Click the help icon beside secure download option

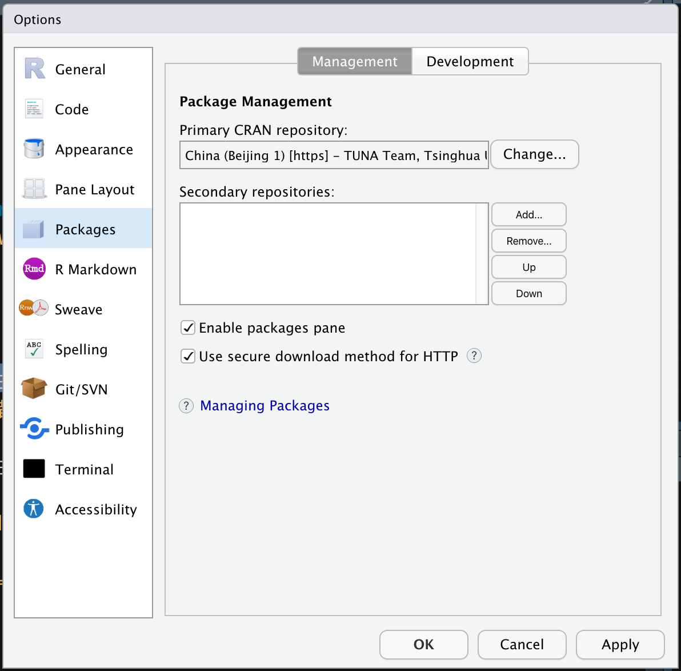coord(474,356)
